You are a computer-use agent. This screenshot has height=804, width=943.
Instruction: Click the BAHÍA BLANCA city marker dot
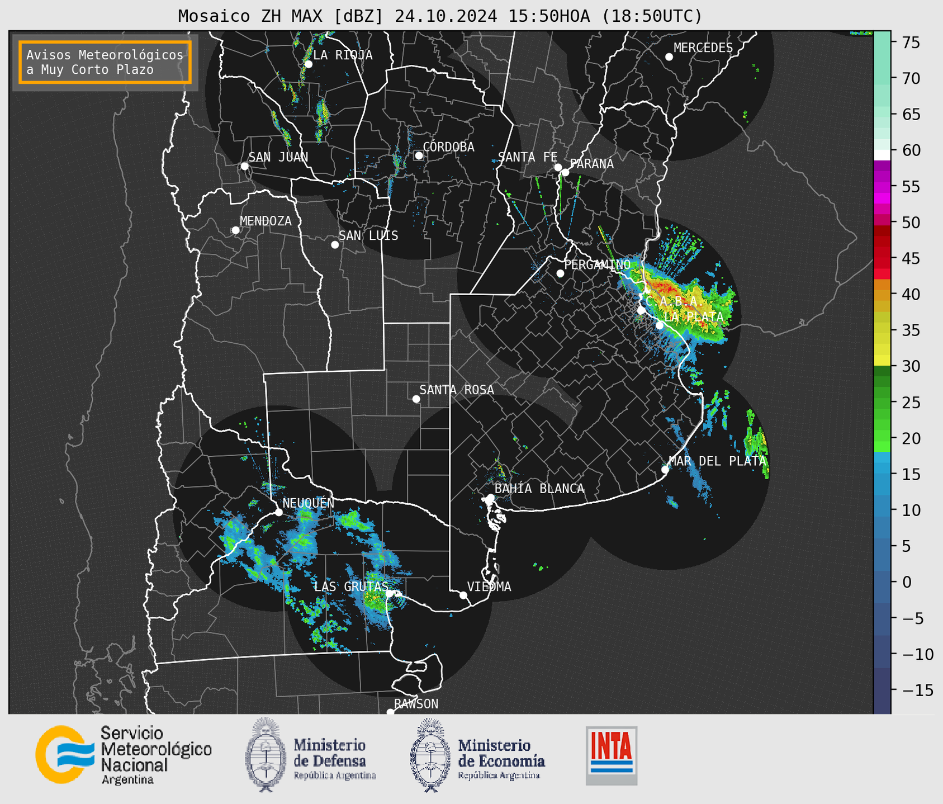coord(490,498)
